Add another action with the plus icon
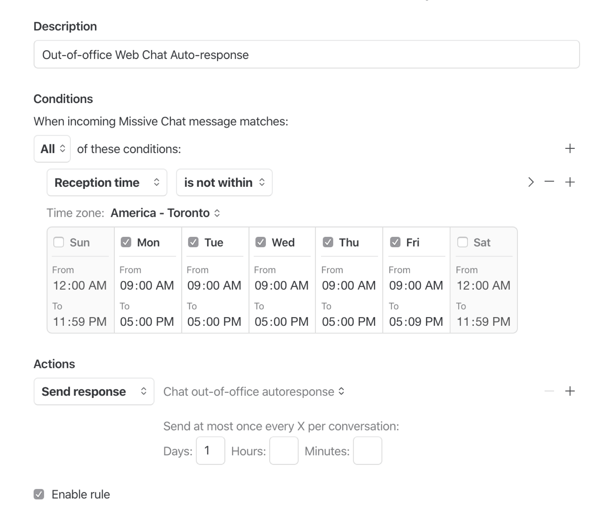The image size is (613, 521). 570,391
